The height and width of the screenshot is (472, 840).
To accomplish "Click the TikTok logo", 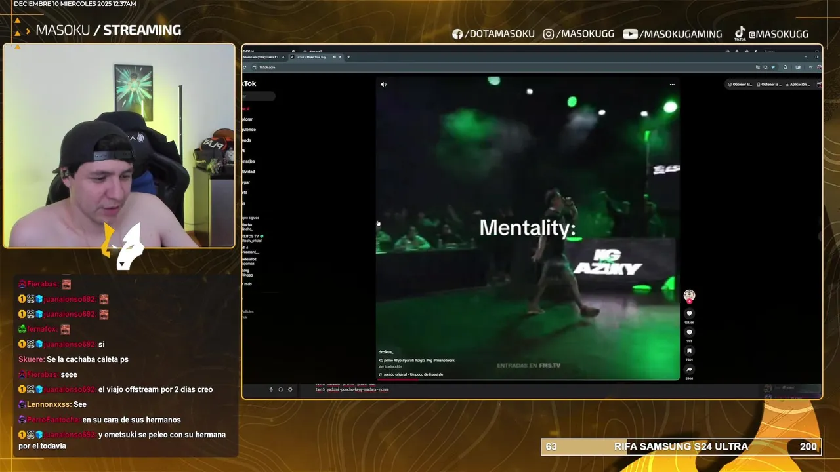I will click(249, 83).
